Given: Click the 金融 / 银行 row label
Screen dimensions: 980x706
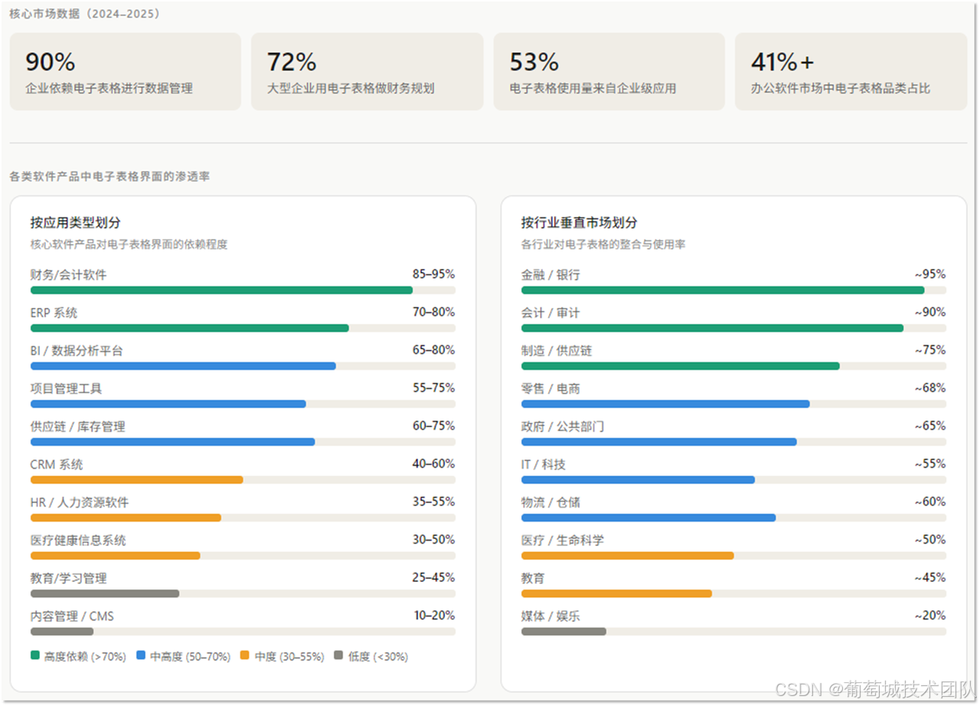Looking at the screenshot, I should 550,274.
